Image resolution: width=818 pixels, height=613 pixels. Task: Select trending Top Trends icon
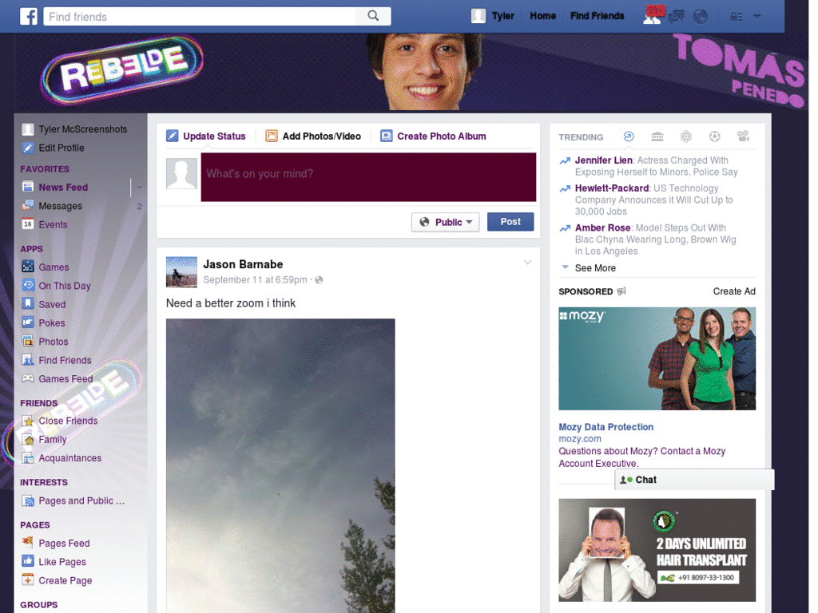pos(629,136)
